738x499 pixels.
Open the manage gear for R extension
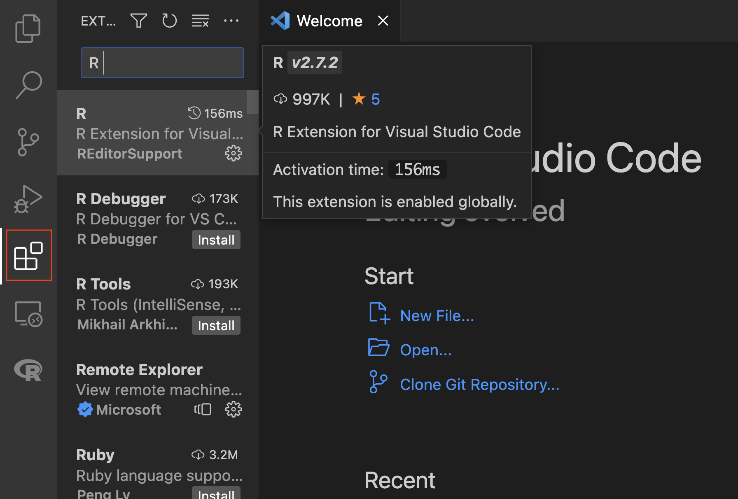pos(233,153)
